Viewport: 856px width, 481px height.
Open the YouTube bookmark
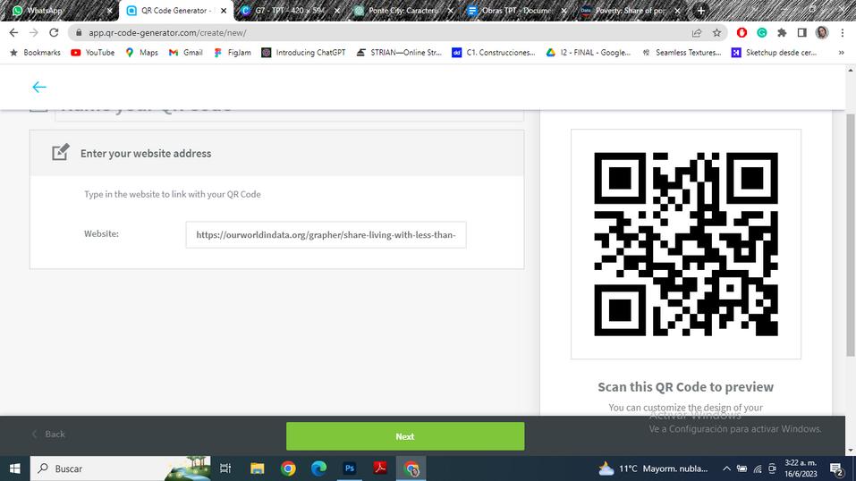pos(93,53)
